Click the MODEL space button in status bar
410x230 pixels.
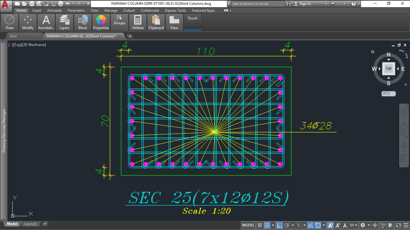[248, 225]
